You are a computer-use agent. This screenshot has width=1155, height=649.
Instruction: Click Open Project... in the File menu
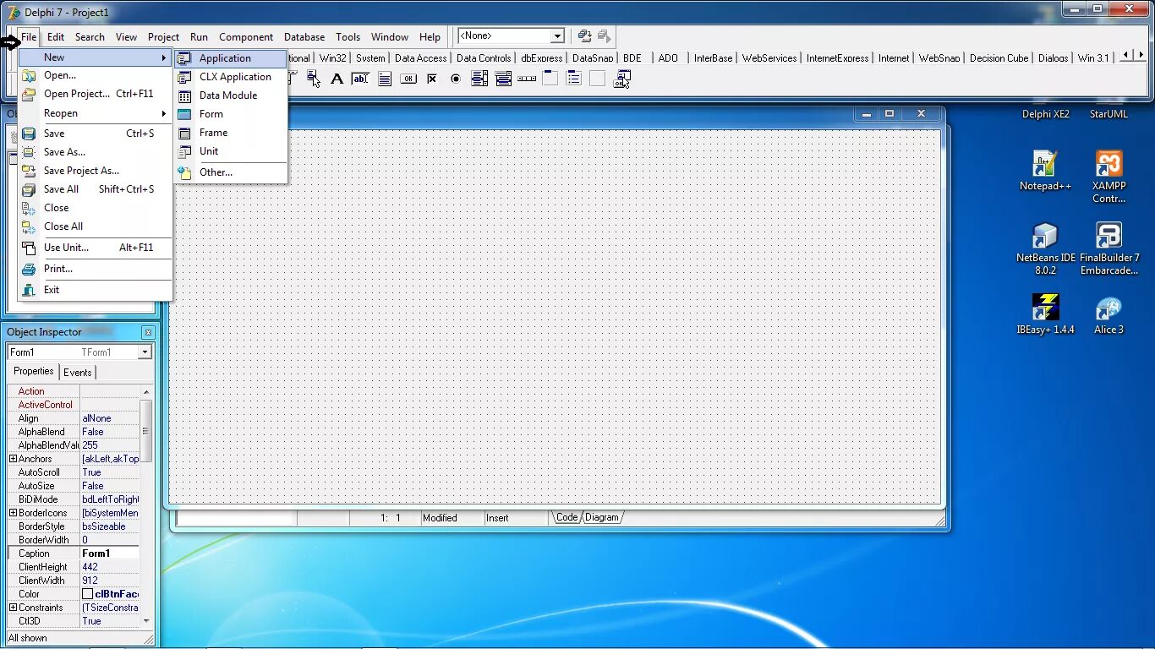coord(96,94)
